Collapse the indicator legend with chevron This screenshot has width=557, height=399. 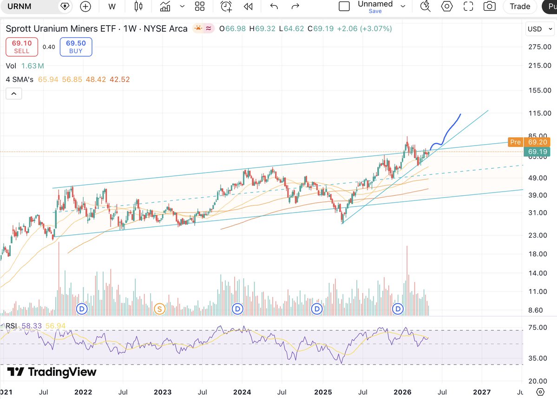click(x=14, y=94)
